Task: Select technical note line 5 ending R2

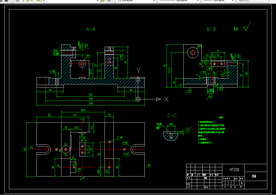Action: 205,143
